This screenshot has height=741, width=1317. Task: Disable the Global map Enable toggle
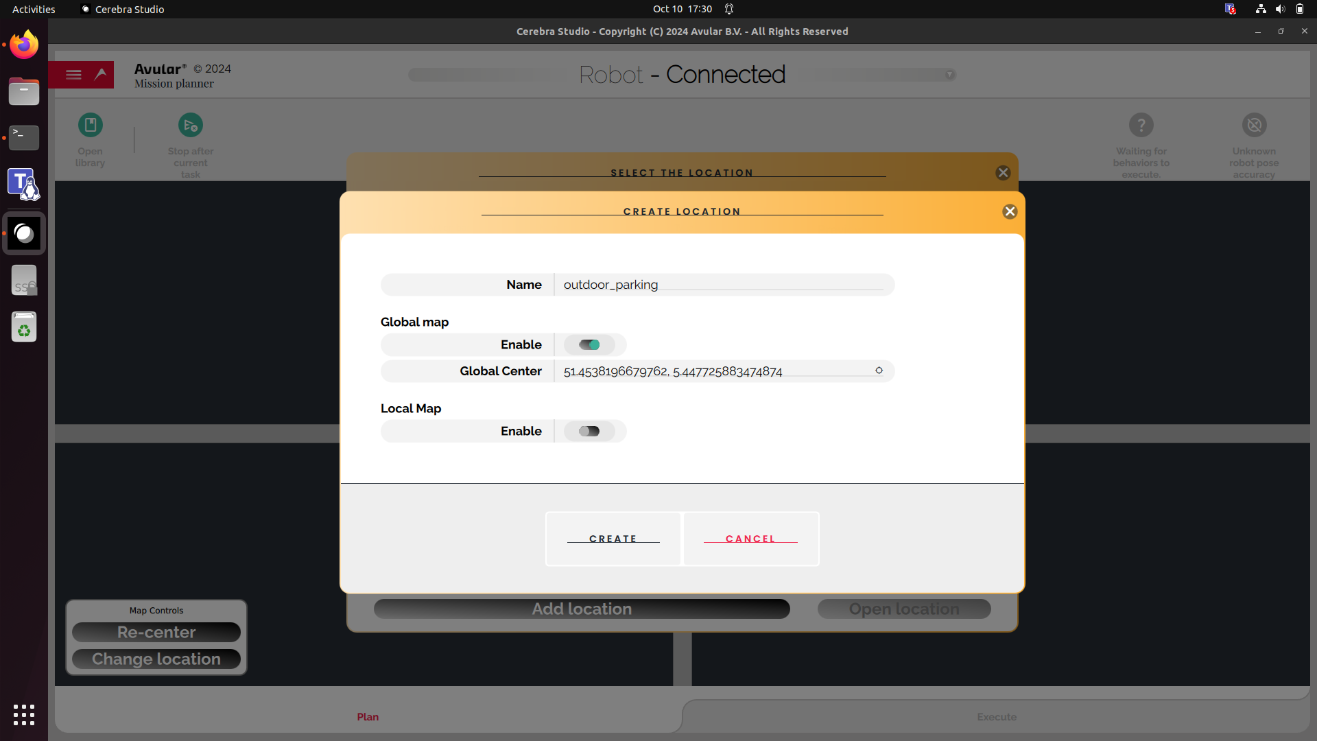[x=589, y=344]
